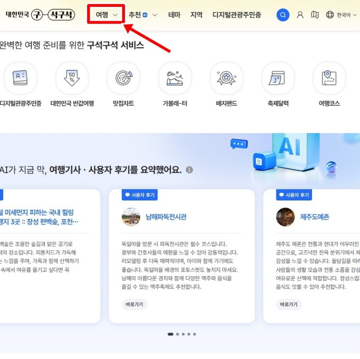This screenshot has height=359, width=360.
Task: Open the 맛집차트 pizza icon
Action: tap(124, 78)
